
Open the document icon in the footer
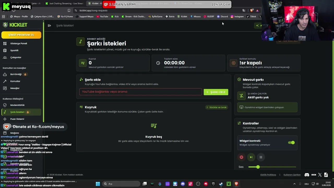tap(326, 175)
